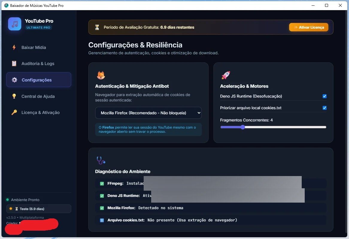349x239 pixels.
Task: Click the title bar app icon
Action: click(6, 6)
